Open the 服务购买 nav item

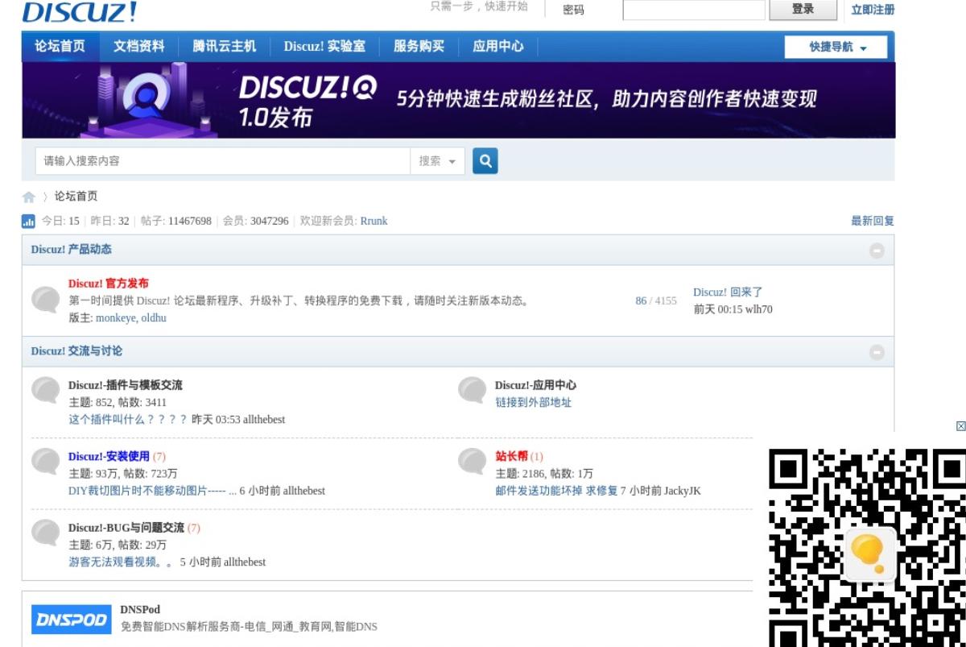pos(419,47)
